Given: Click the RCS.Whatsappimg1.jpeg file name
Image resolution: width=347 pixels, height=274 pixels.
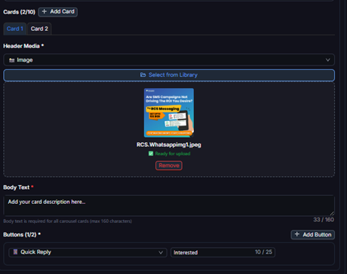Looking at the screenshot, I should 169,145.
